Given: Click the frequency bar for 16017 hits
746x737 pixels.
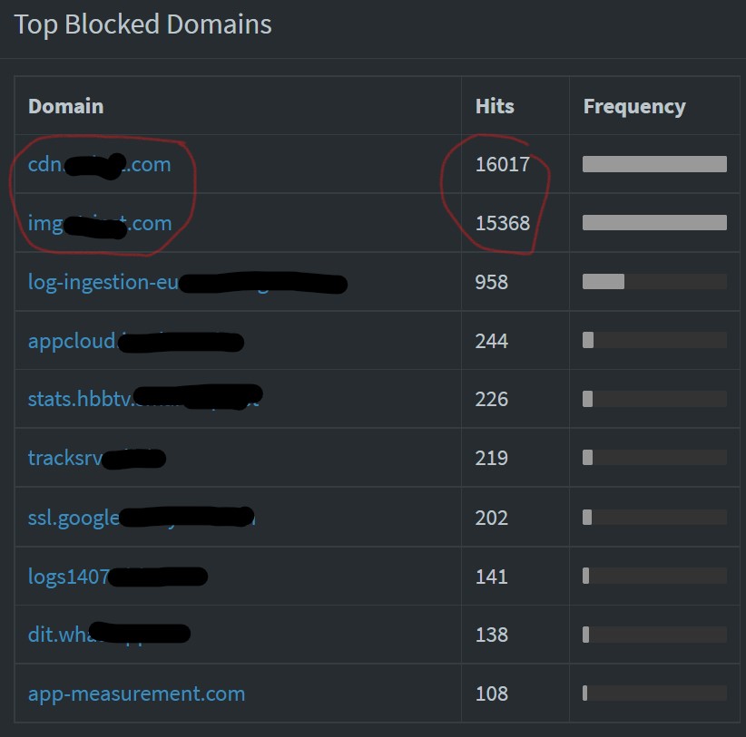Looking at the screenshot, I should pos(654,164).
